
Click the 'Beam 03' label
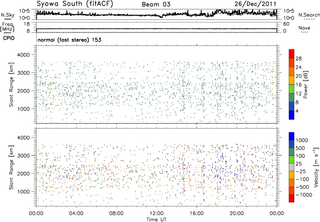pyautogui.click(x=156, y=4)
